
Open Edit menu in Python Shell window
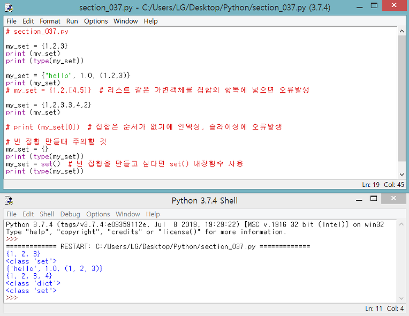coord(28,214)
